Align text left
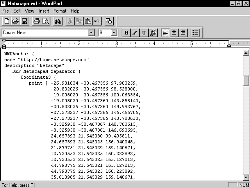This screenshot has height=188, width=250. [x=165, y=33]
